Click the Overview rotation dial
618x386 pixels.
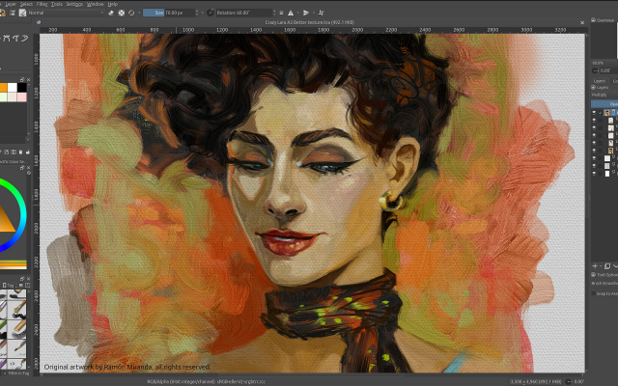click(595, 70)
